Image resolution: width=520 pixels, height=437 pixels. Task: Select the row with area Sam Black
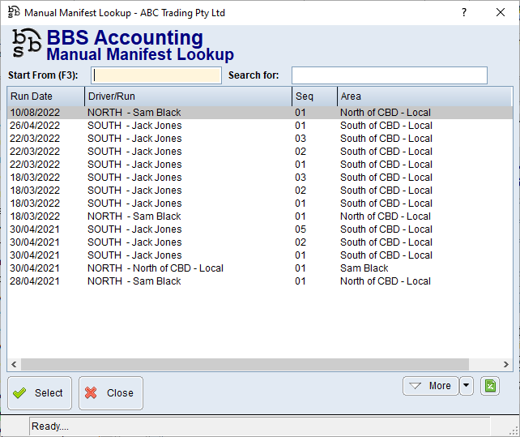pyautogui.click(x=364, y=268)
